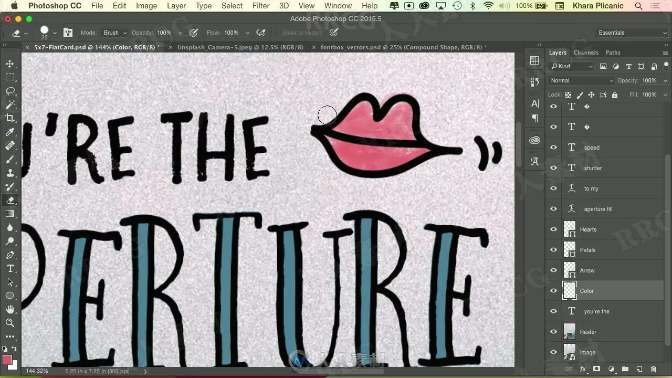Hide the shutter text layer
672x378 pixels.
[x=553, y=168]
